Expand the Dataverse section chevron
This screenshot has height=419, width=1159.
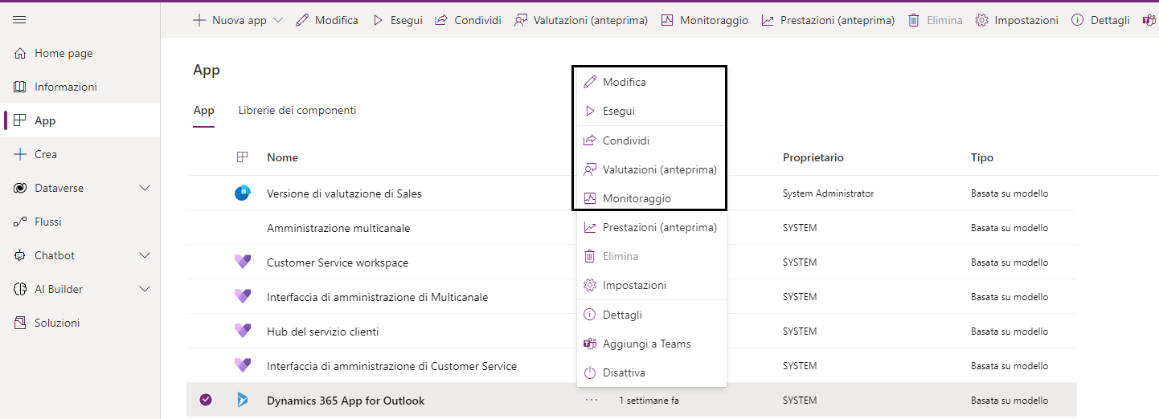coord(145,188)
